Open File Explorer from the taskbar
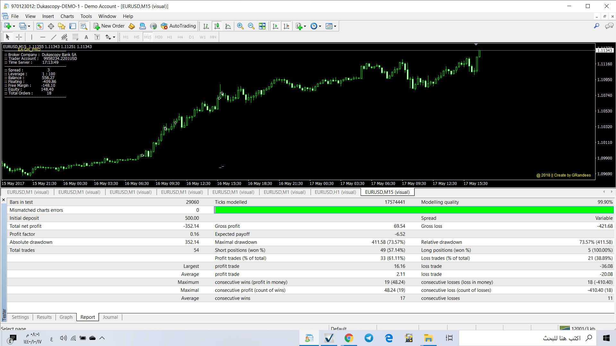 (x=429, y=338)
